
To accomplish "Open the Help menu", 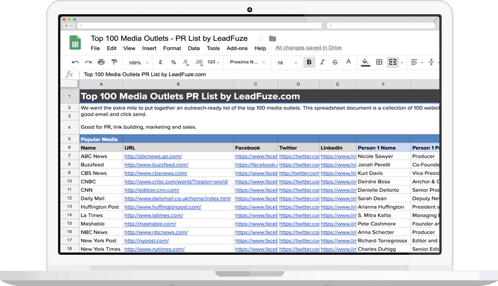I will pos(260,48).
